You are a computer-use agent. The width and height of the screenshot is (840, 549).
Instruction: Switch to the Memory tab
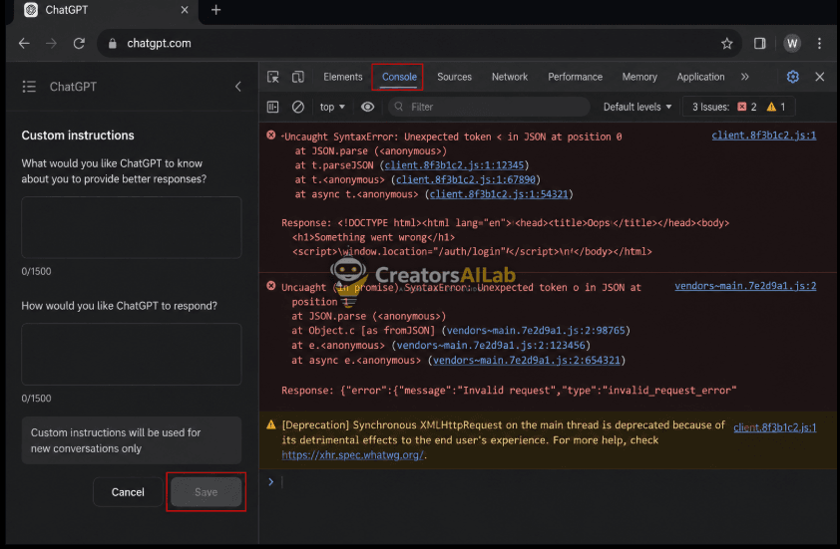tap(639, 77)
